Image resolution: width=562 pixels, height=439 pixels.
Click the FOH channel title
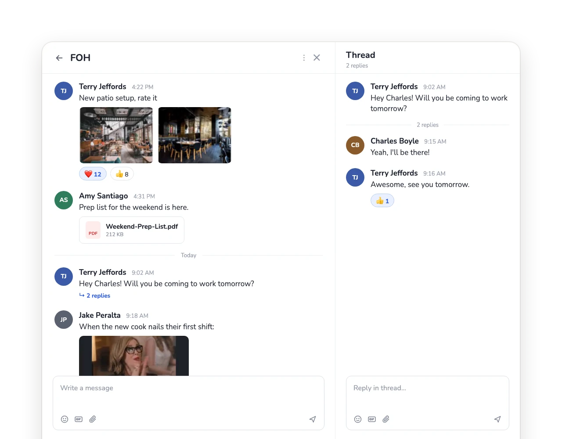pyautogui.click(x=80, y=58)
